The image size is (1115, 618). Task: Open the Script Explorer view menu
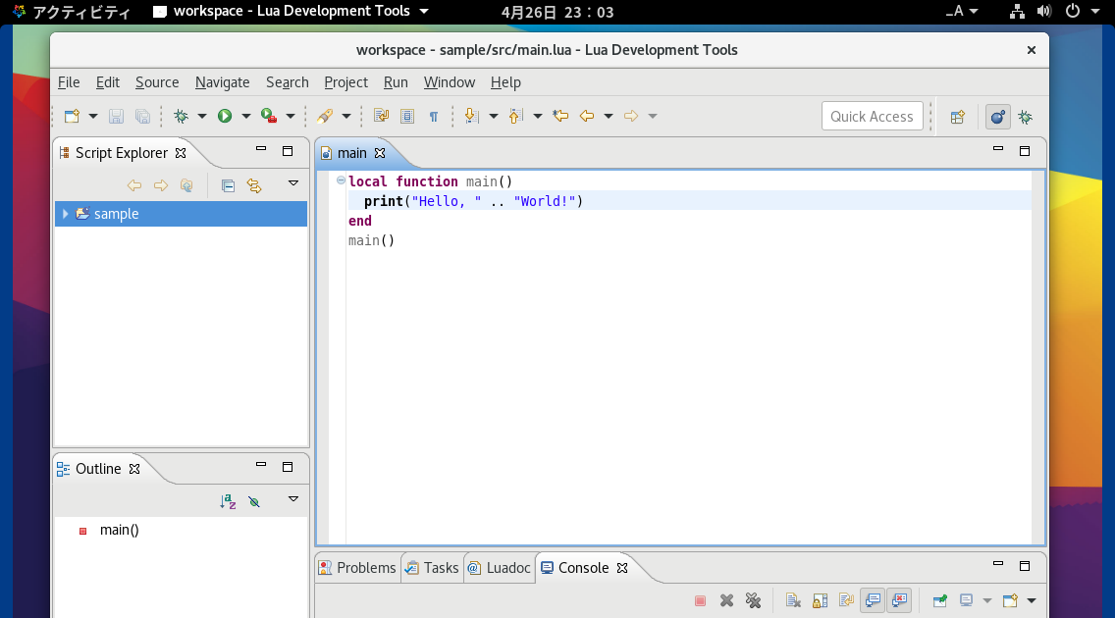coord(292,185)
